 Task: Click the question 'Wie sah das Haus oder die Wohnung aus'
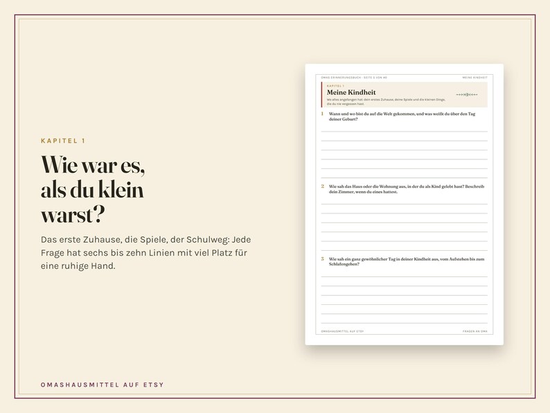(x=406, y=189)
